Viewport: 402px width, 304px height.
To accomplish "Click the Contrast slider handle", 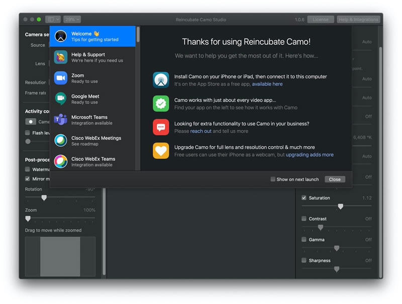I will pyautogui.click(x=321, y=227).
